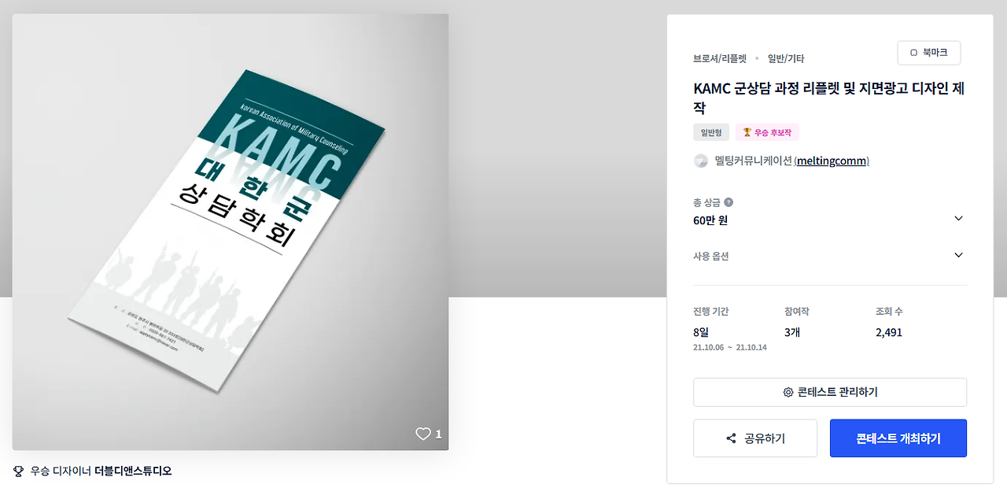Open the meltingcomm profile link
The image size is (1007, 488).
[832, 161]
